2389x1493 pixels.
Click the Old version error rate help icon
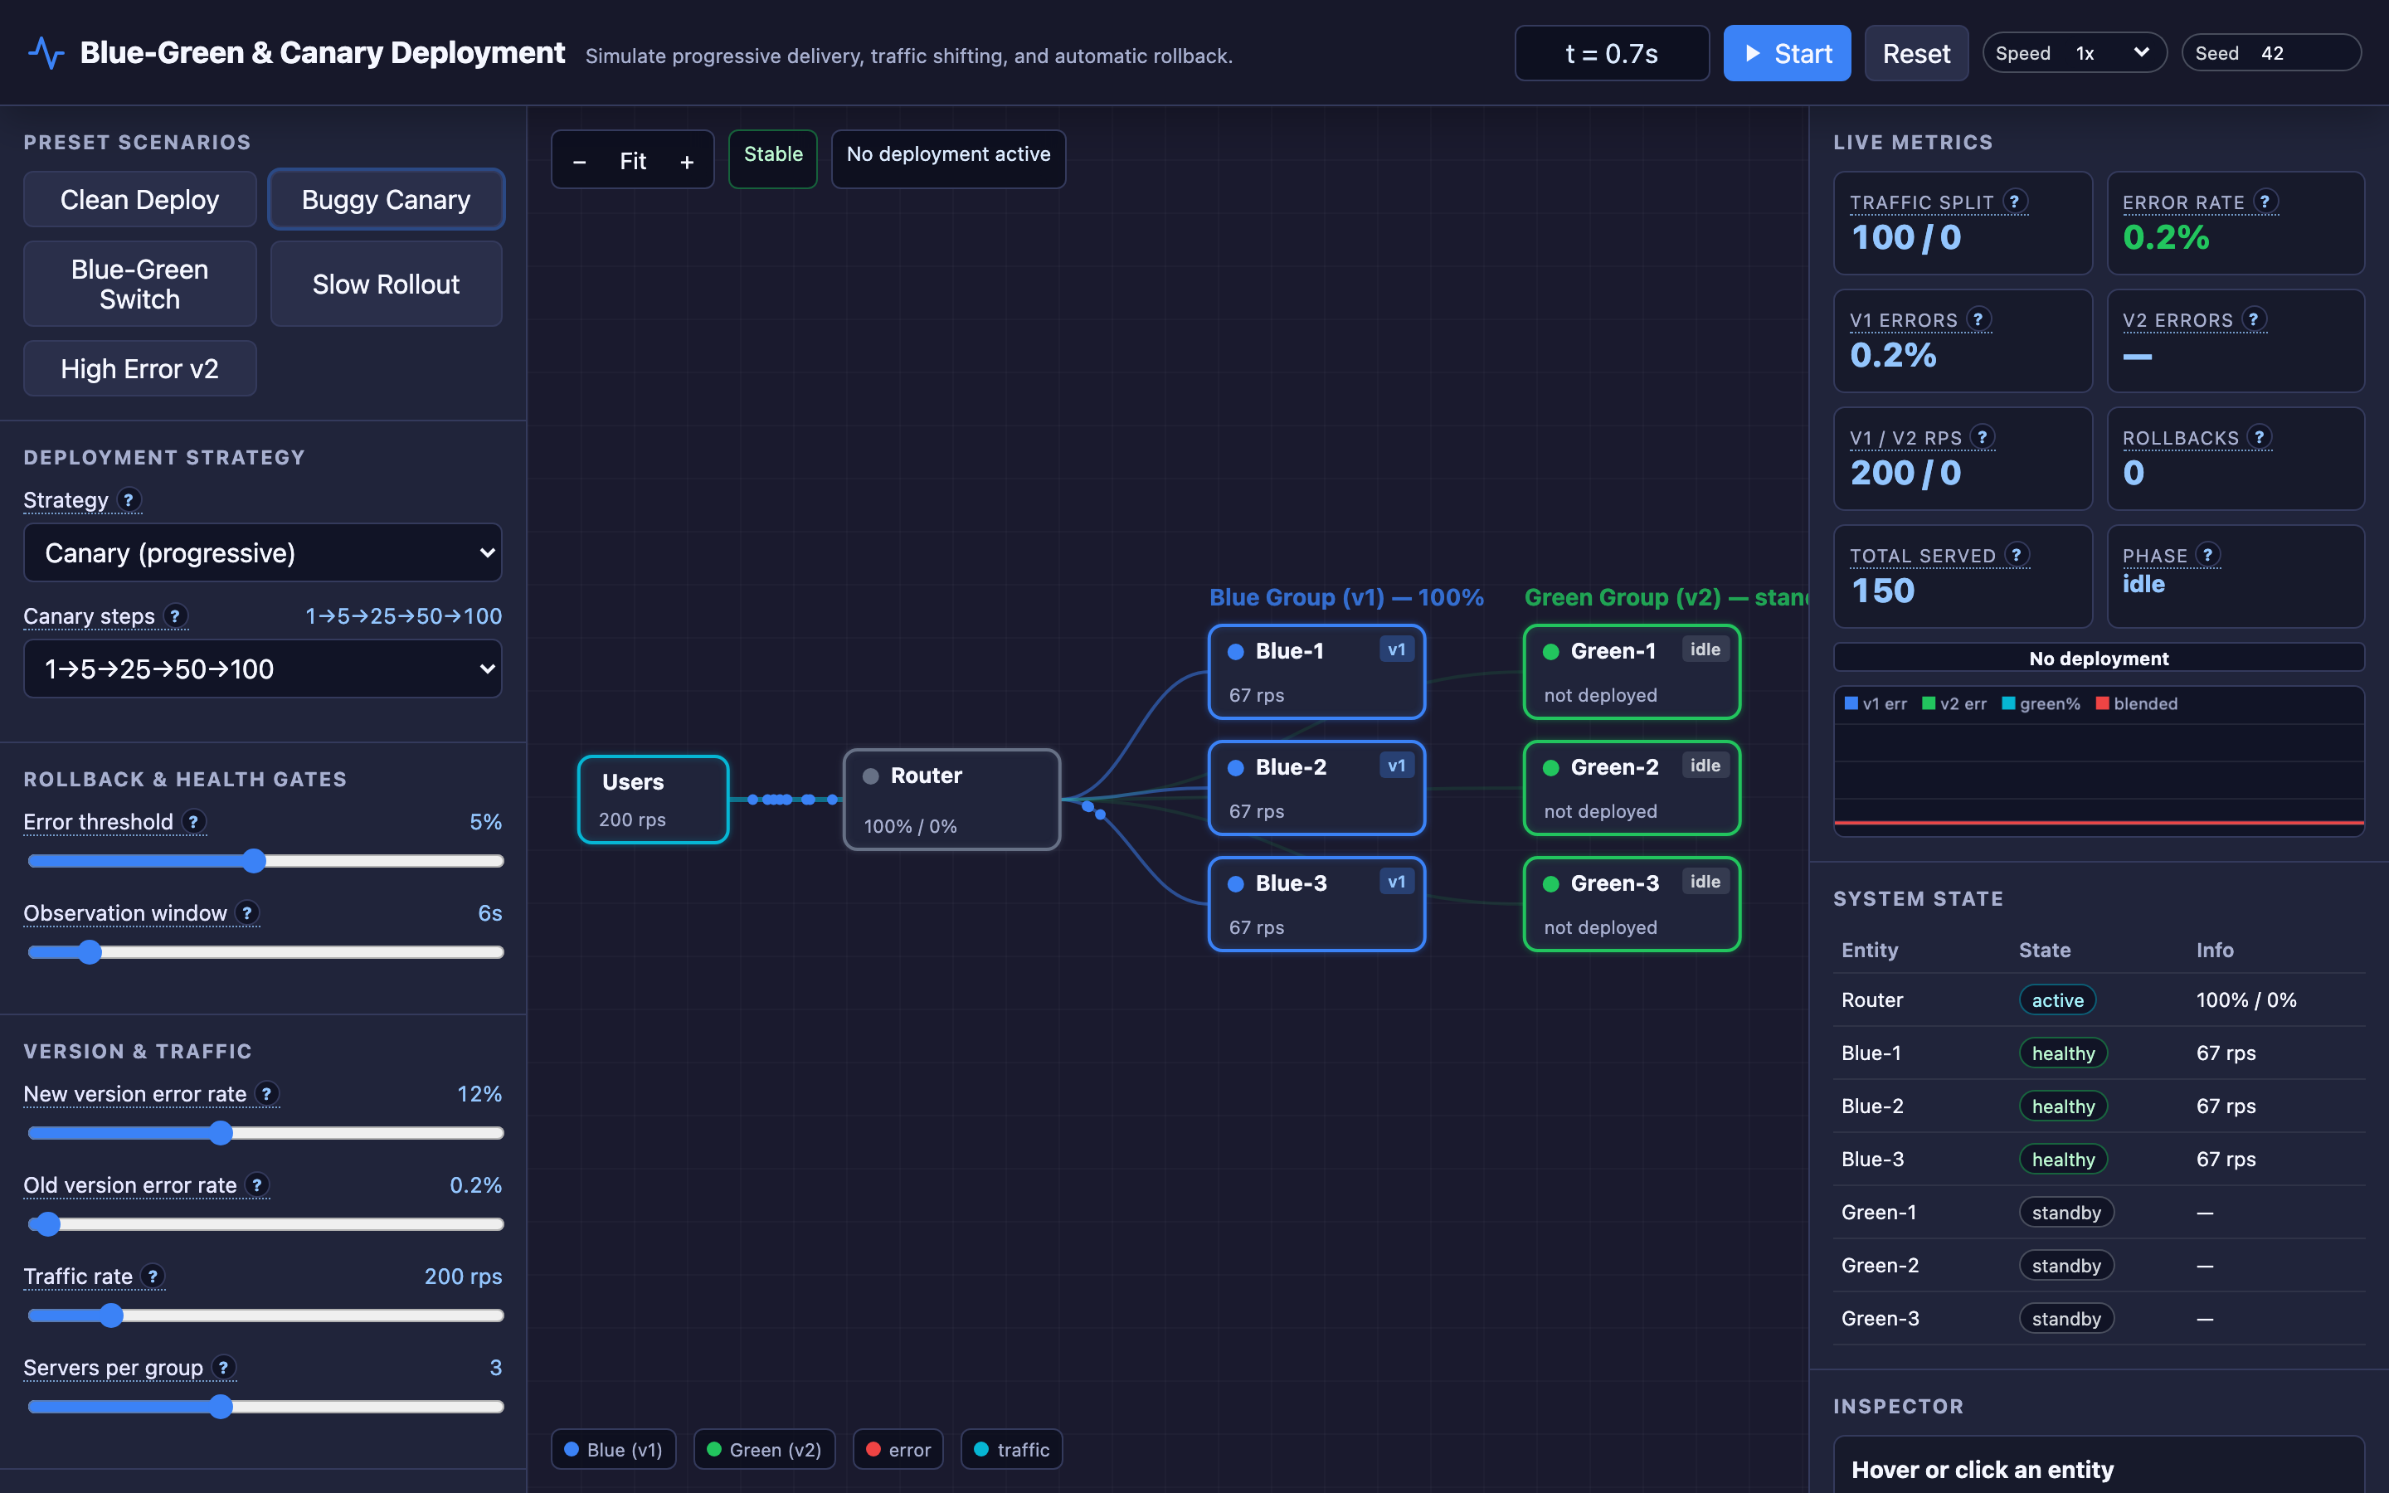click(x=256, y=1185)
